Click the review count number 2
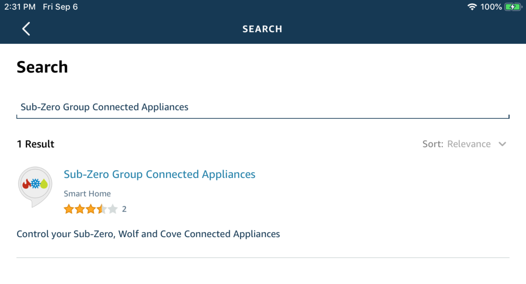 (x=124, y=209)
